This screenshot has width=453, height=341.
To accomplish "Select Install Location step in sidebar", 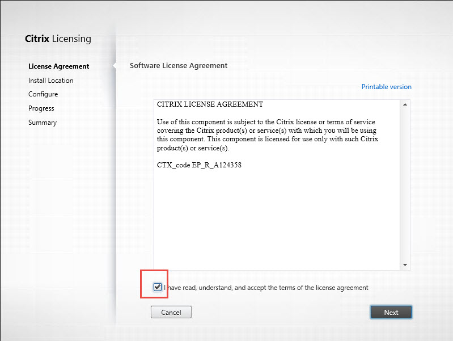I will (51, 81).
